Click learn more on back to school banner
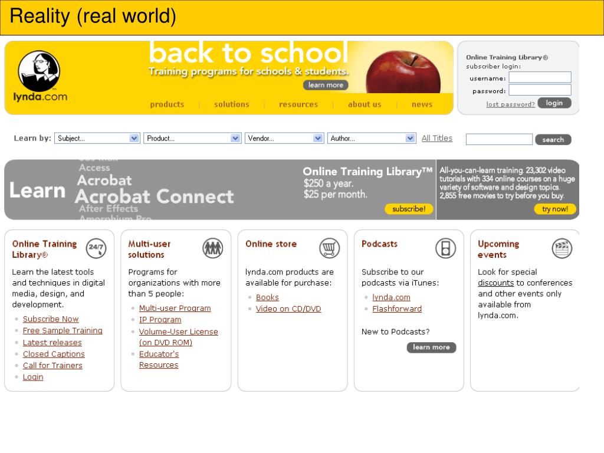Screen dimensions: 604x453 (326, 85)
